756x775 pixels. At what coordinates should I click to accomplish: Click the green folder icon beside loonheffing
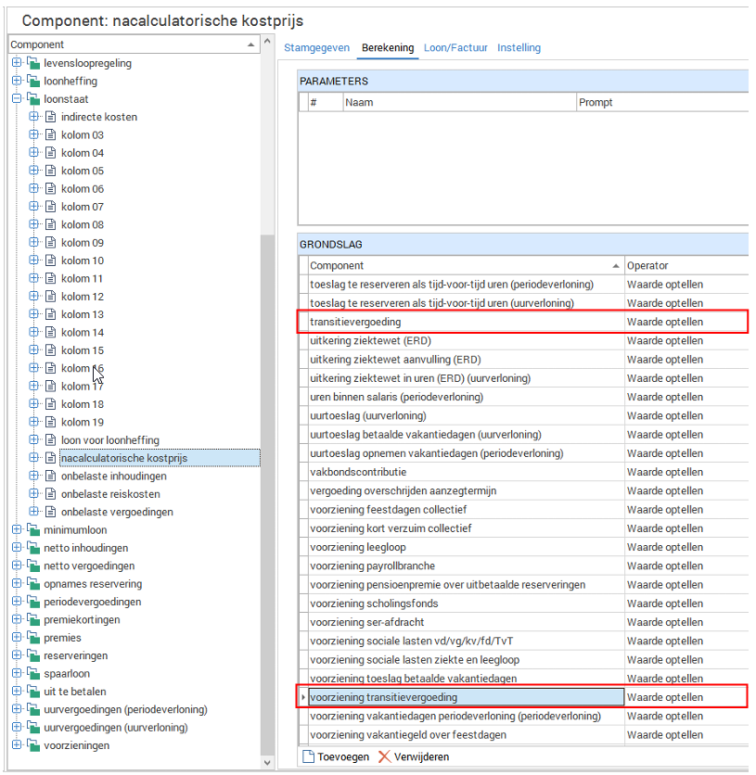click(33, 82)
